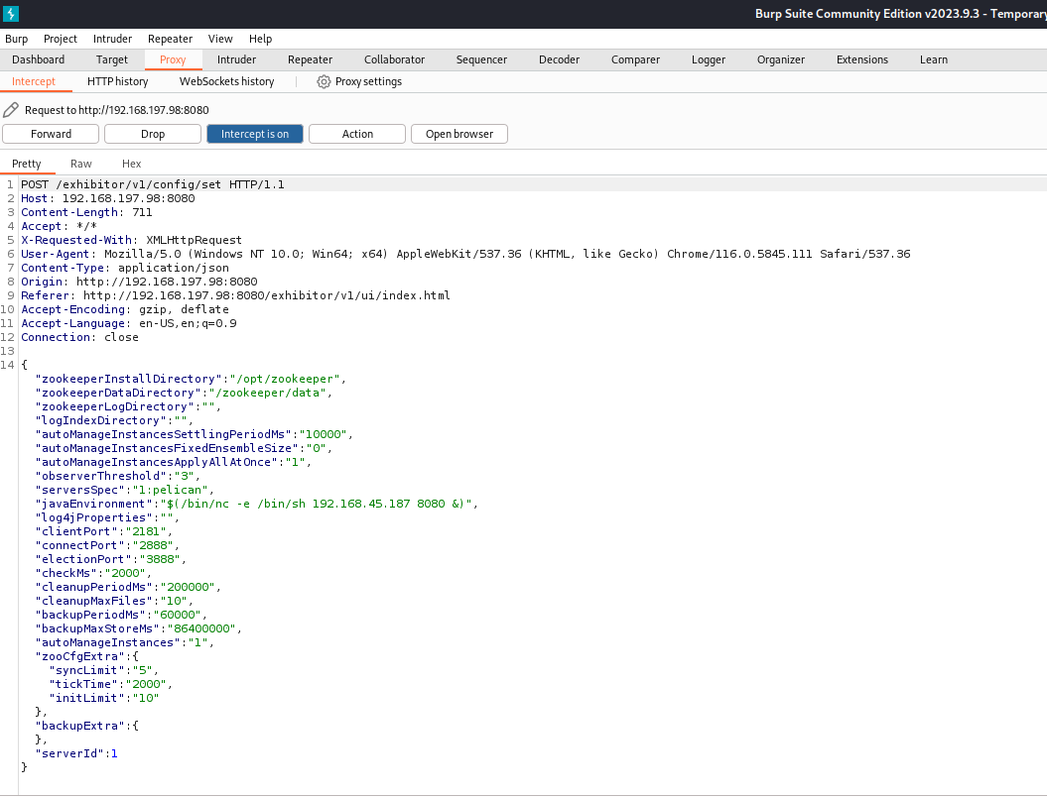Switch to the Repeater tool tab
The width and height of the screenshot is (1047, 797).
pos(310,59)
